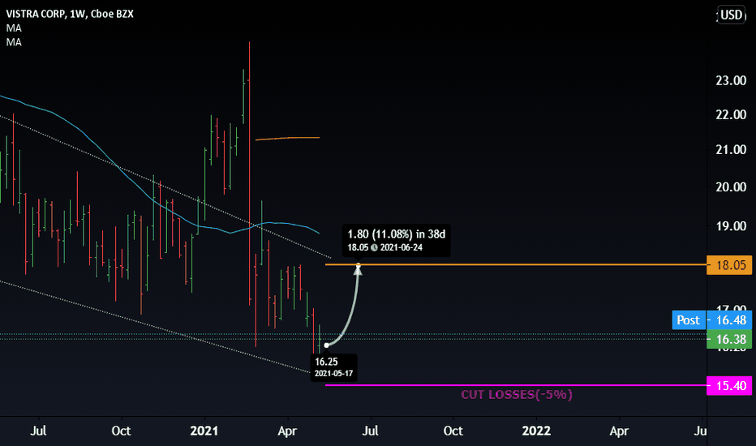
Task: Click the green 16.38 price label
Action: [x=729, y=340]
